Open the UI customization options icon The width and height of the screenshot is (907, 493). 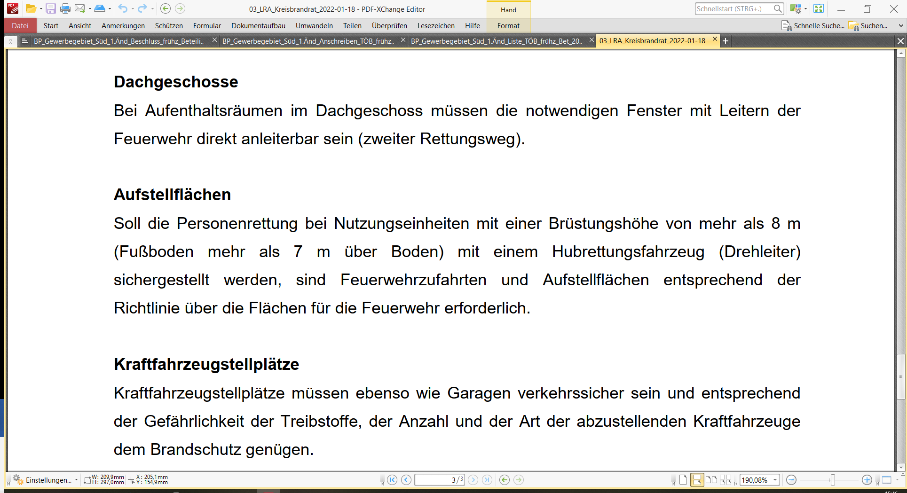(x=795, y=8)
